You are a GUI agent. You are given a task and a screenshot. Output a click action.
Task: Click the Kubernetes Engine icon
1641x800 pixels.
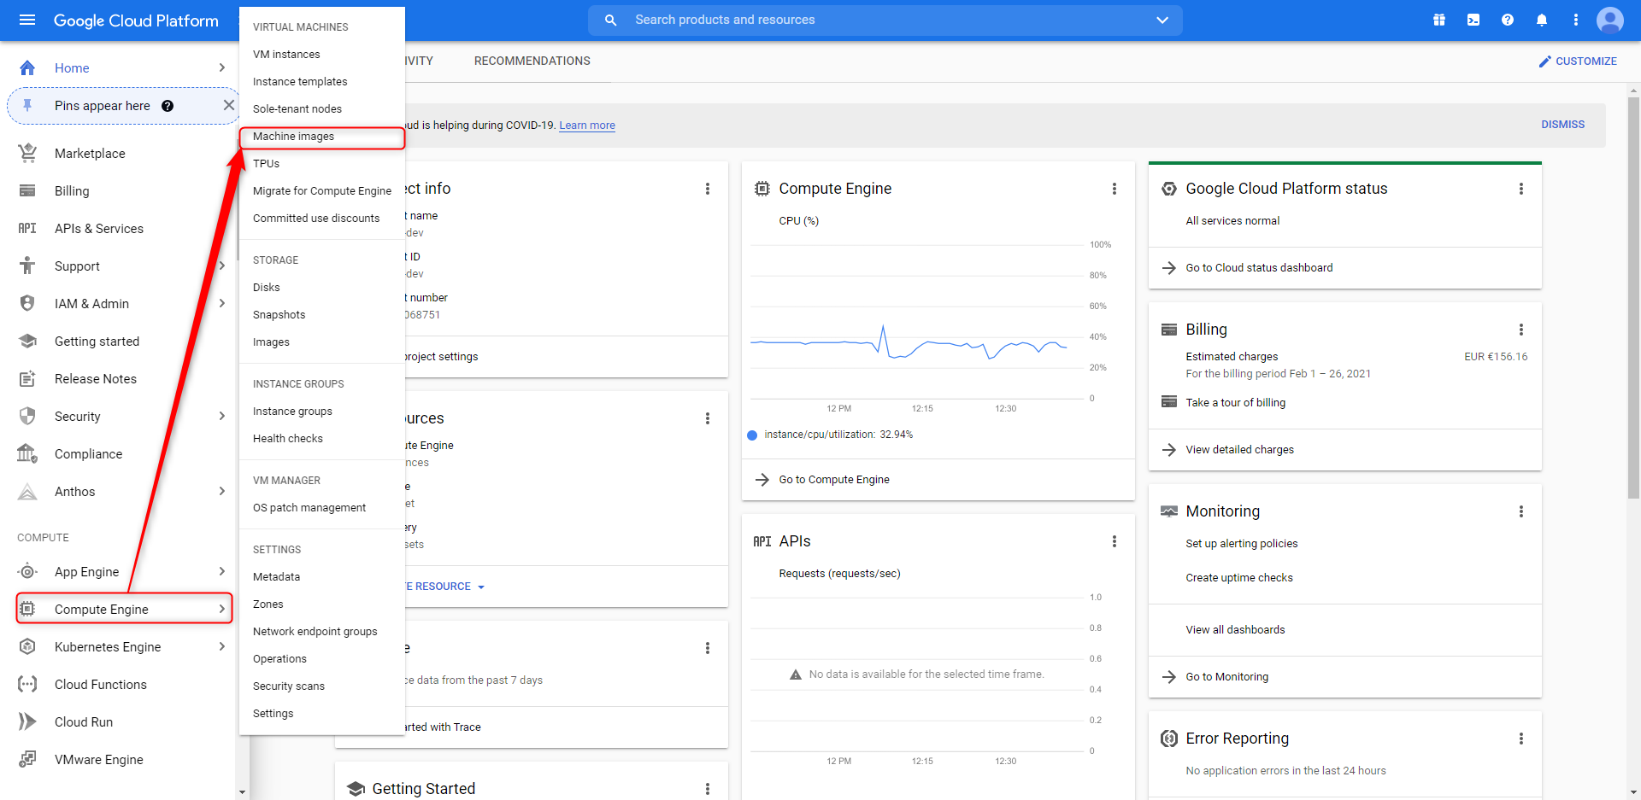point(27,646)
